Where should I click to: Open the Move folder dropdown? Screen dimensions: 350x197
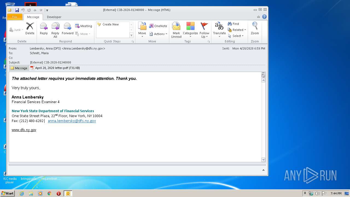coord(142,30)
